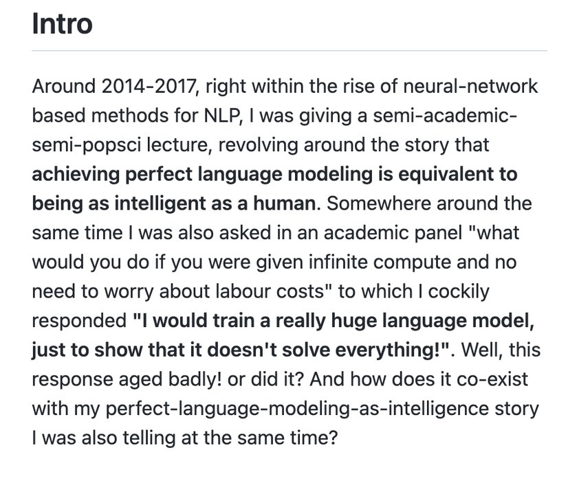Click the bold quote "I would train a really huge language model,"
Image resolution: width=568 pixels, height=481 pixels.
[334, 321]
